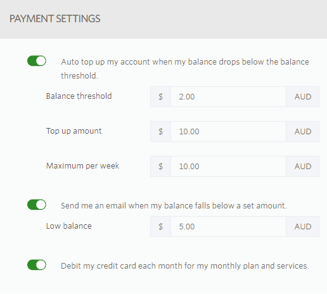This screenshot has width=327, height=294.
Task: Click dollar sign beside Maximum per week
Action: (x=160, y=166)
